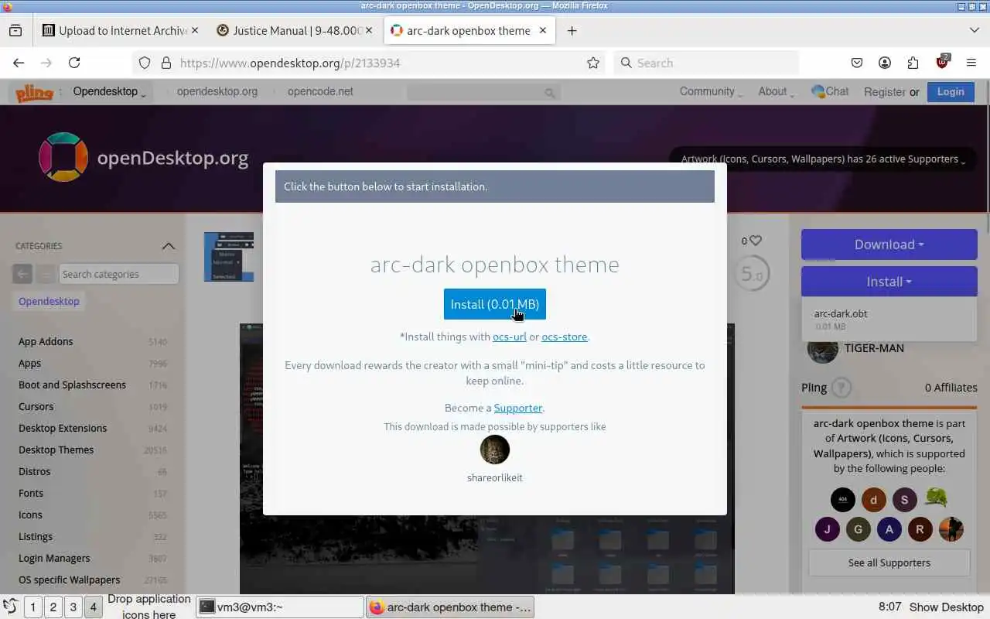The width and height of the screenshot is (990, 619).
Task: Open the ocs-store link
Action: pyautogui.click(x=565, y=337)
